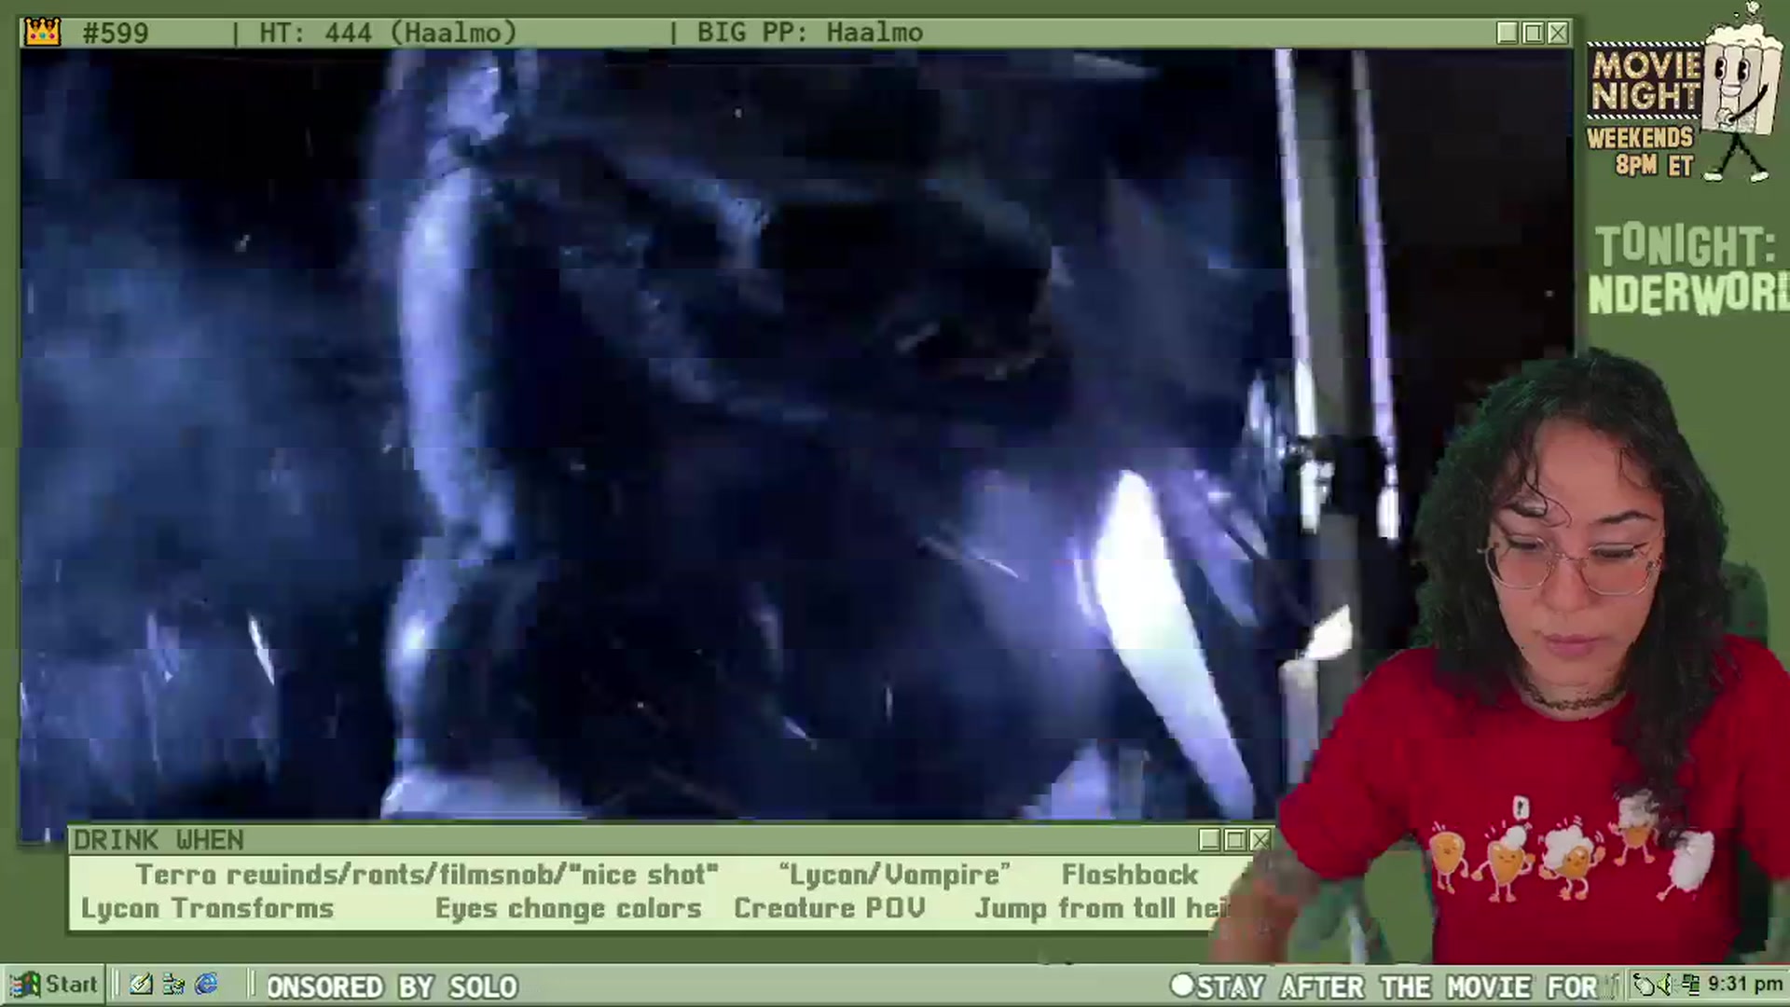Minimize the DRINK WHEN window

pyautogui.click(x=1209, y=840)
